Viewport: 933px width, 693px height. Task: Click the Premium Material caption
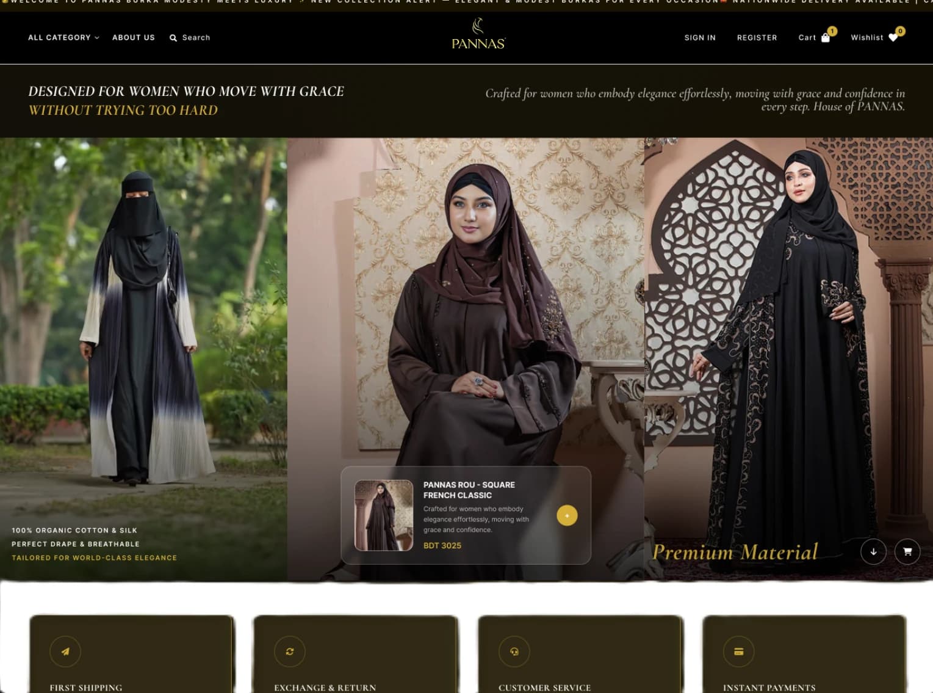pyautogui.click(x=735, y=552)
